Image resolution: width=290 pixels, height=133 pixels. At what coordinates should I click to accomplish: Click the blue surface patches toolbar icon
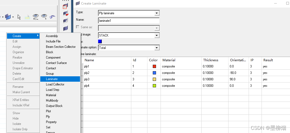pos(8,17)
